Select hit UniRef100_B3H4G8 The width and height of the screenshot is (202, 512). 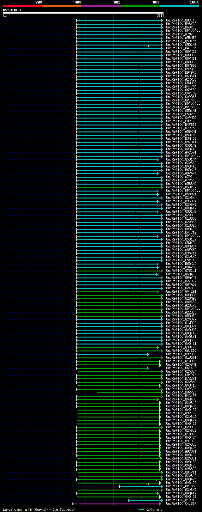coord(181,139)
